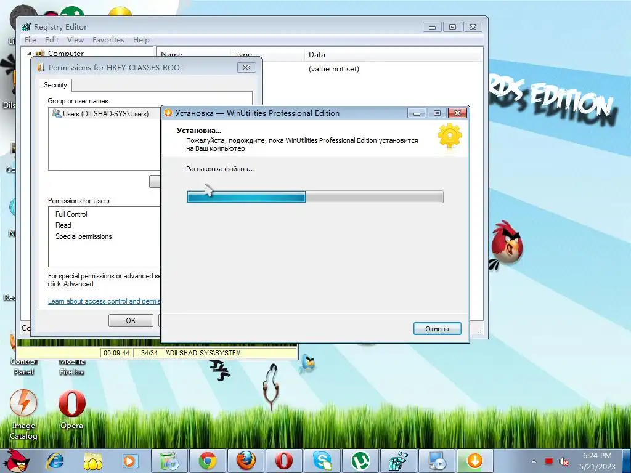631x473 pixels.
Task: Switch to the installer taskbar button with orange arrow
Action: (474, 461)
